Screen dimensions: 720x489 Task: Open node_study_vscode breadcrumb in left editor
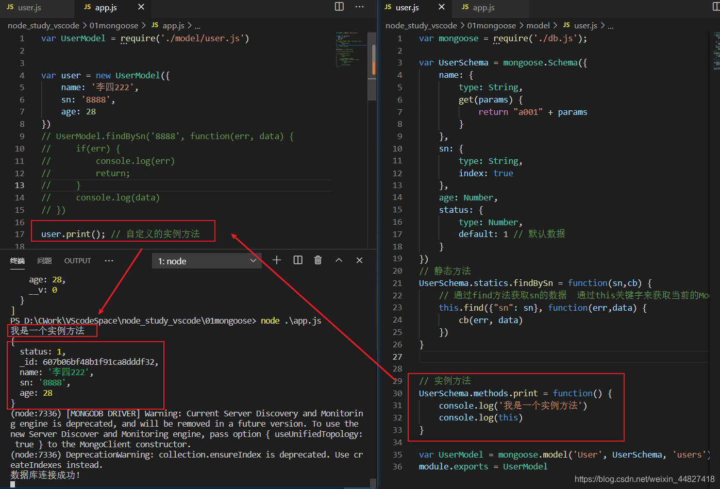click(x=43, y=25)
